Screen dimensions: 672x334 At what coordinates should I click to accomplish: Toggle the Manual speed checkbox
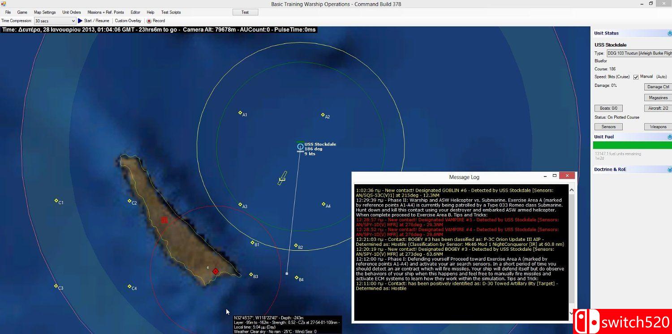(636, 77)
